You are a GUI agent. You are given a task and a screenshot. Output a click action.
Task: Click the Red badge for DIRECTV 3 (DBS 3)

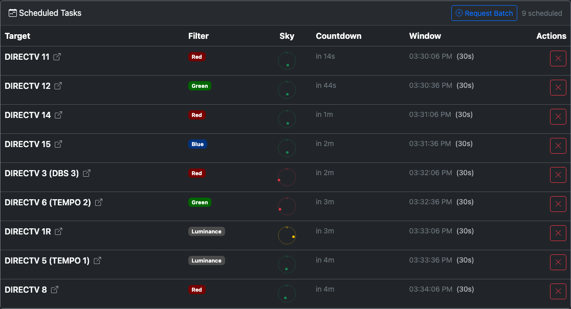(196, 173)
